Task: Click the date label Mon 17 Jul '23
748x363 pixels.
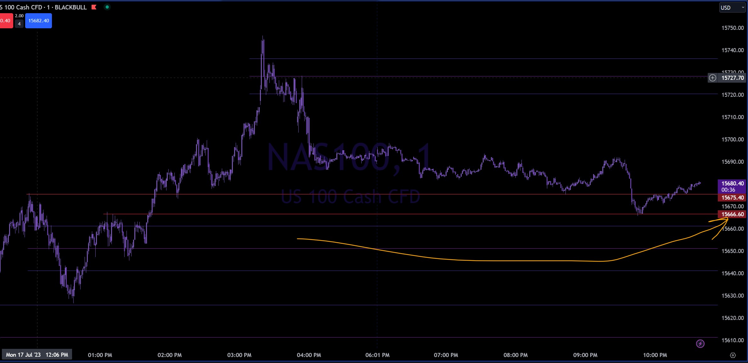Action: 23,355
